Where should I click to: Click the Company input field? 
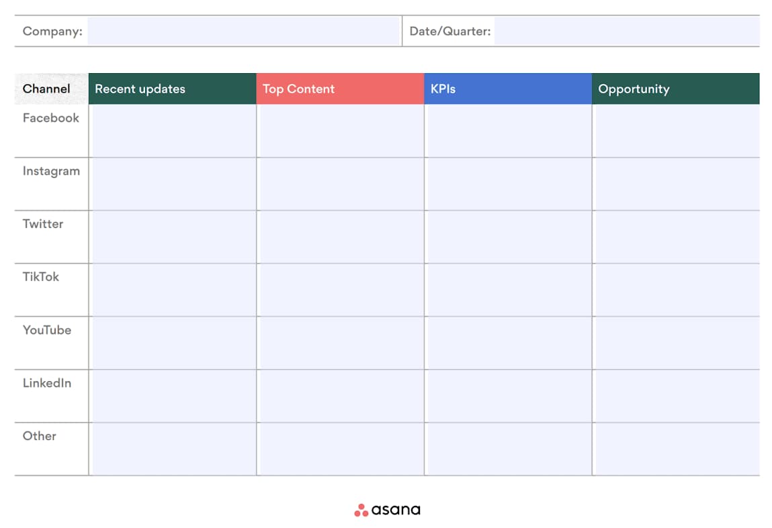tap(244, 32)
